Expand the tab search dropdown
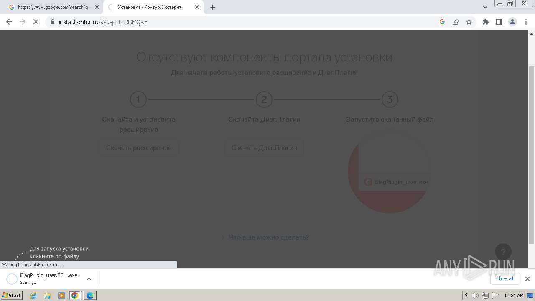 click(x=485, y=7)
